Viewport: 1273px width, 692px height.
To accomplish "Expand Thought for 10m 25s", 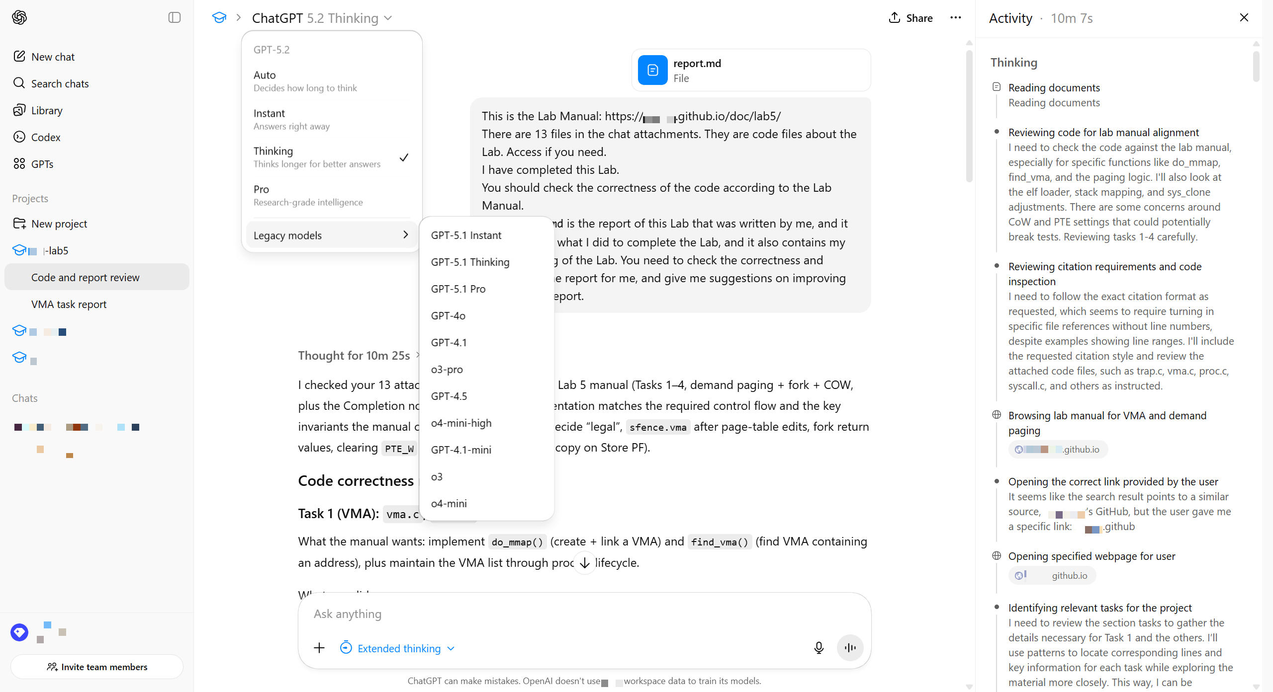I will click(359, 355).
